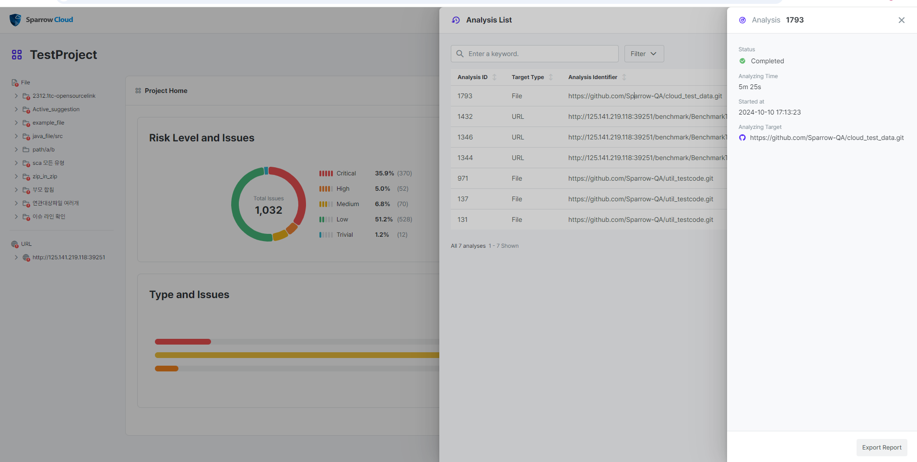Close the Analysis 1793 panel
Screen dimensions: 917x462
pyautogui.click(x=902, y=20)
